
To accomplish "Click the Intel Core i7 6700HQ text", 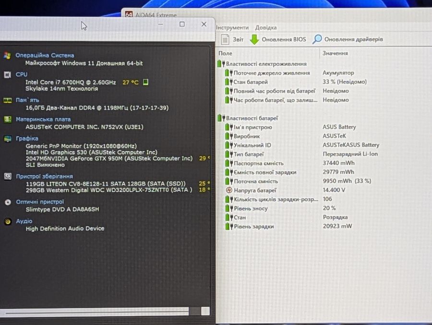I will (x=71, y=82).
